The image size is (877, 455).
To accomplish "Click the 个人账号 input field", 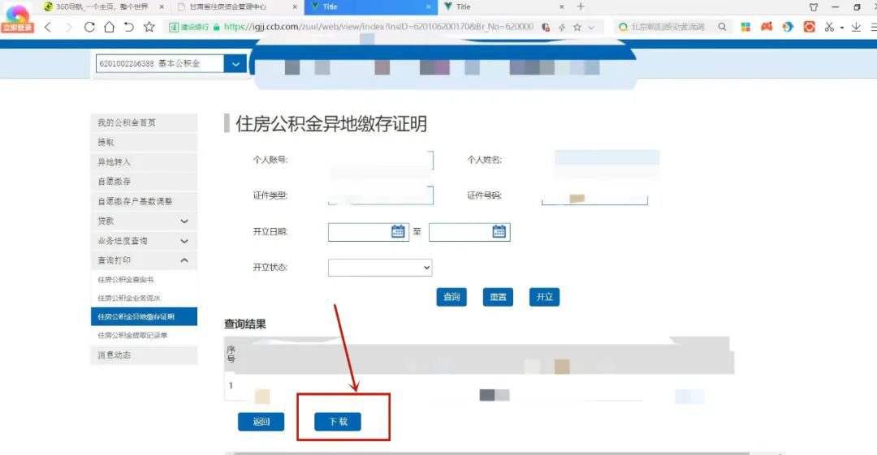I will click(x=381, y=160).
